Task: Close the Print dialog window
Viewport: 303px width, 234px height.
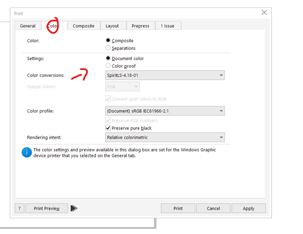Action: (x=264, y=13)
